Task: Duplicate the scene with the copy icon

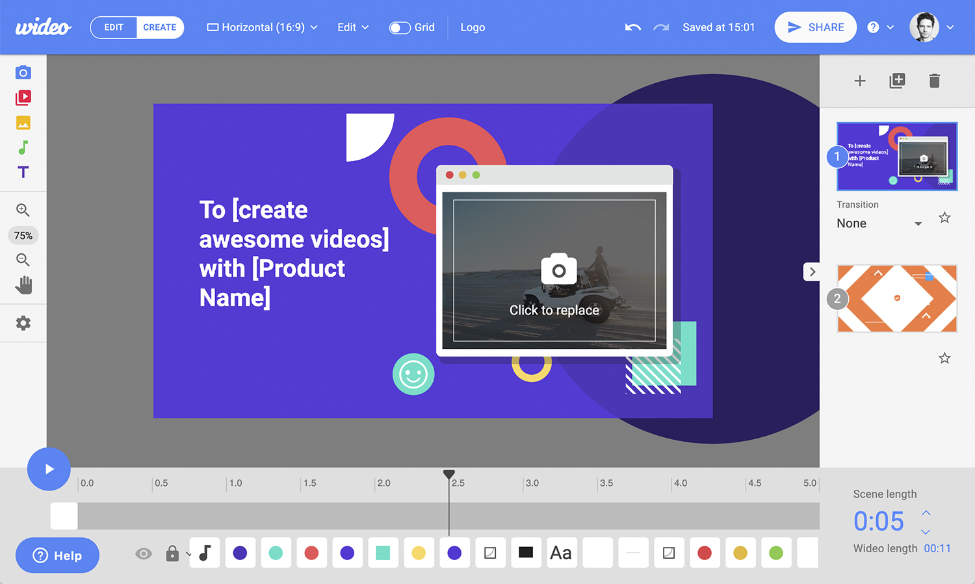Action: tap(897, 81)
